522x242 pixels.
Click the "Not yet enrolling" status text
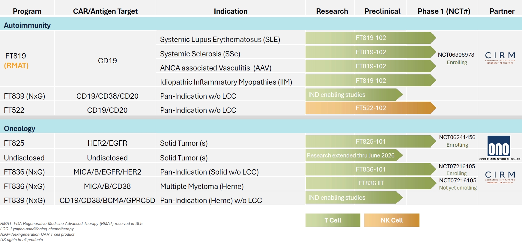click(x=458, y=188)
